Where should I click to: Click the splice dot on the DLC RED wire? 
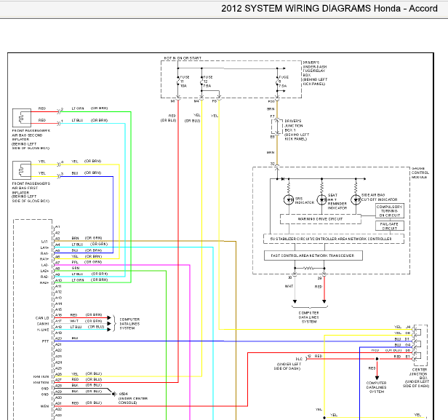(377, 359)
